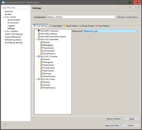Open back history dropdown arrow
Viewport: 142px width, 130px height.
[x=130, y=7]
